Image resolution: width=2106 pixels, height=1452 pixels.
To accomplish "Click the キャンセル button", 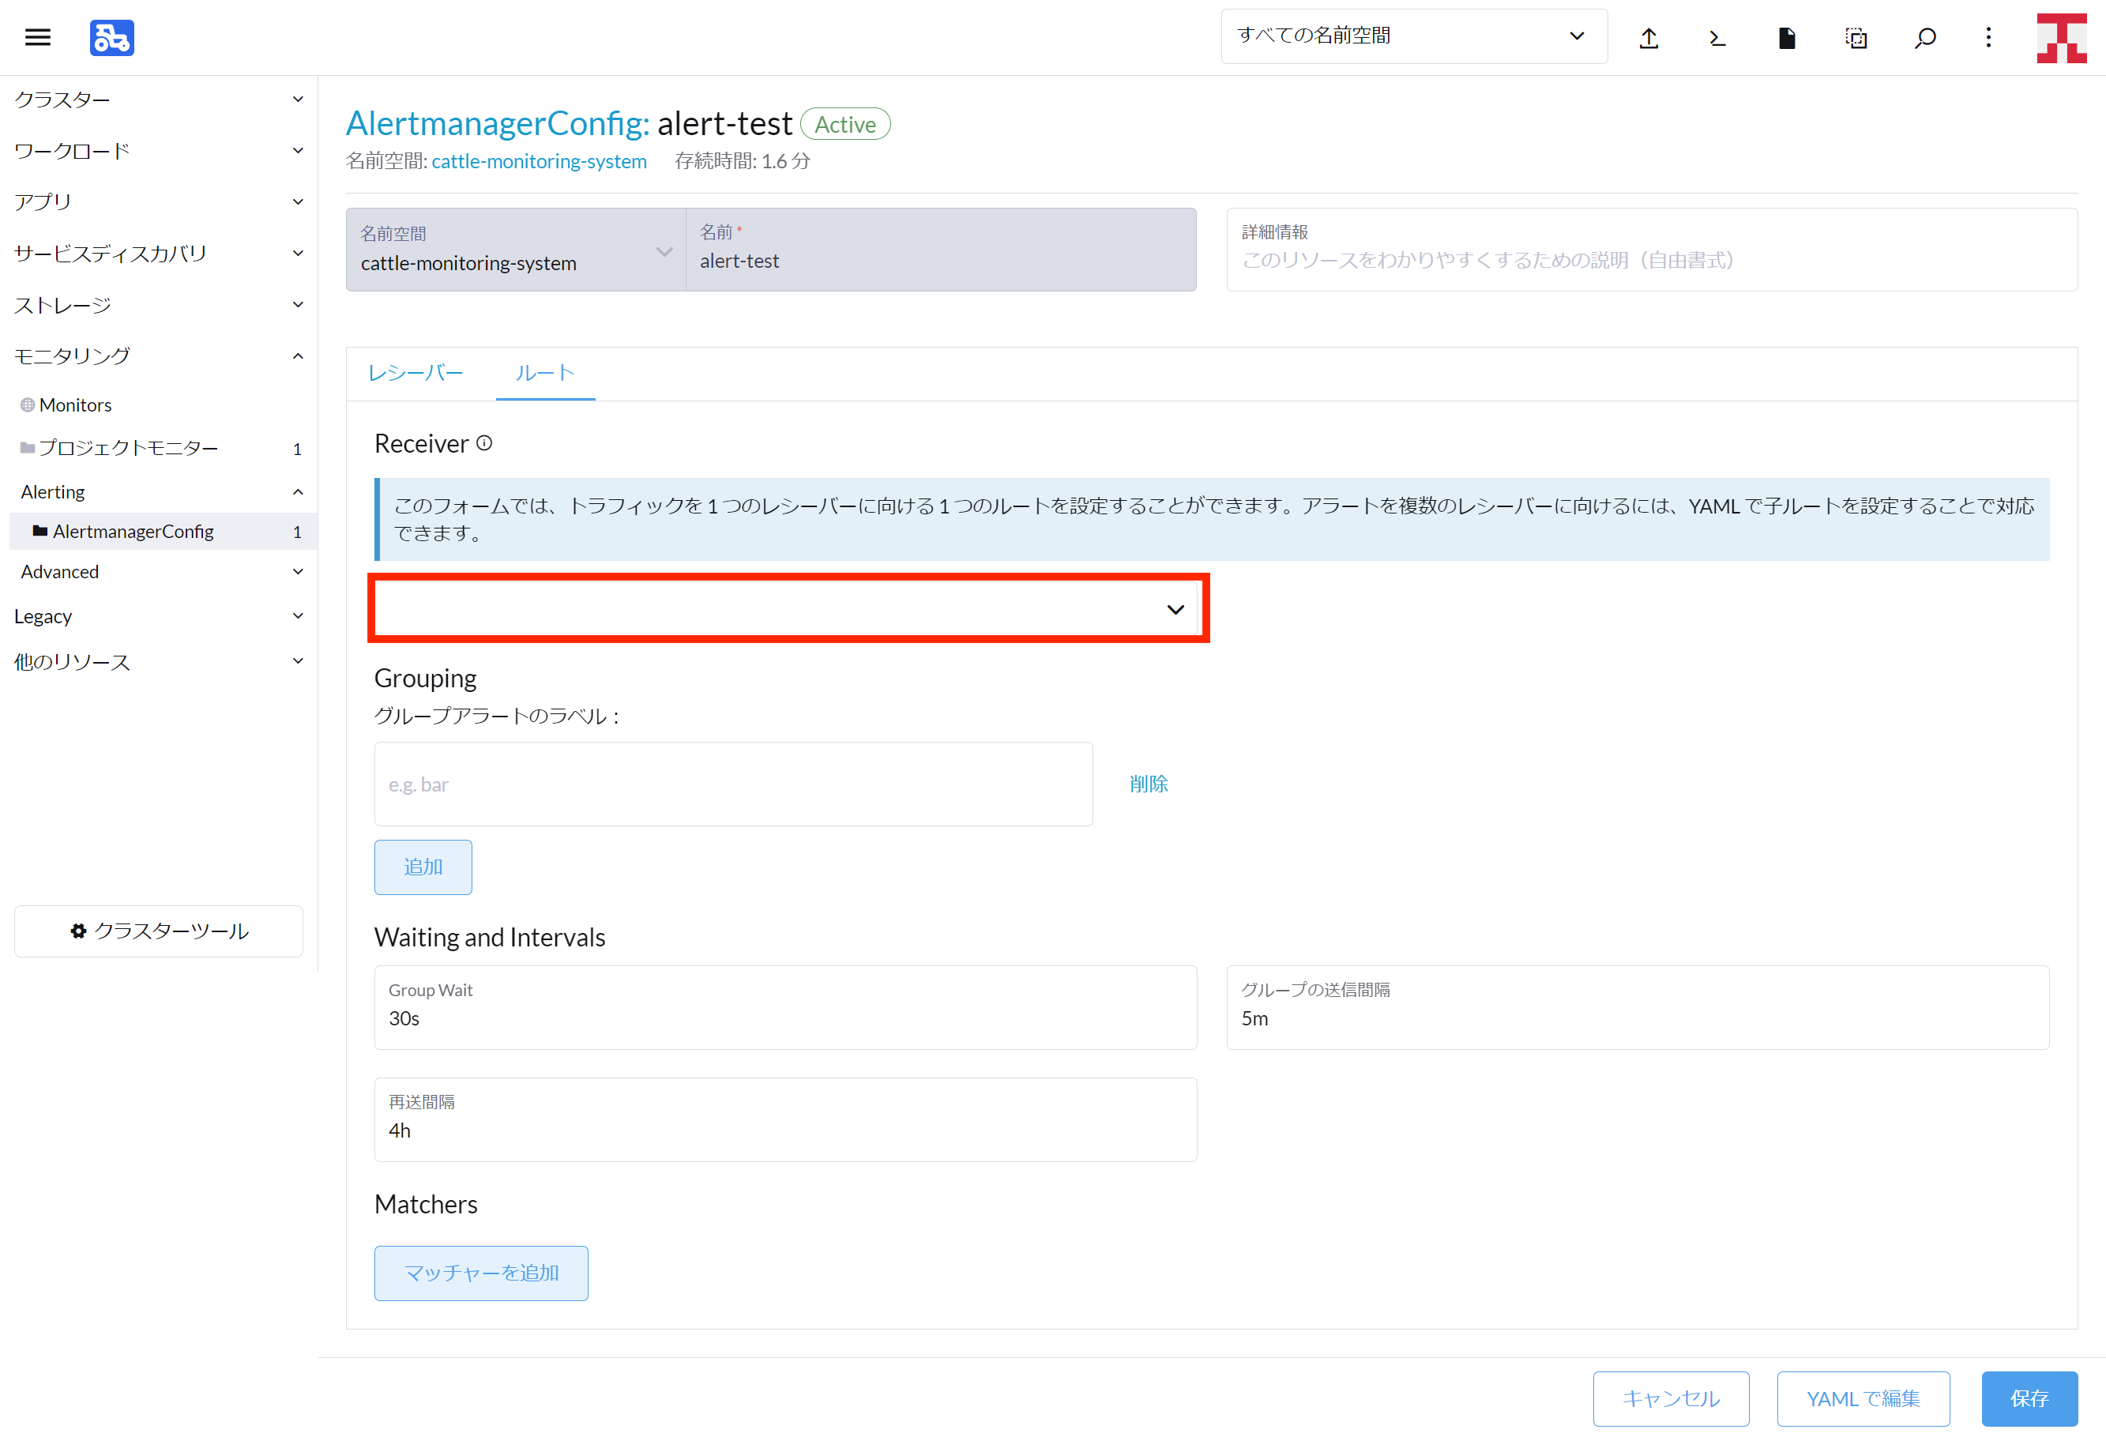I will [x=1670, y=1398].
